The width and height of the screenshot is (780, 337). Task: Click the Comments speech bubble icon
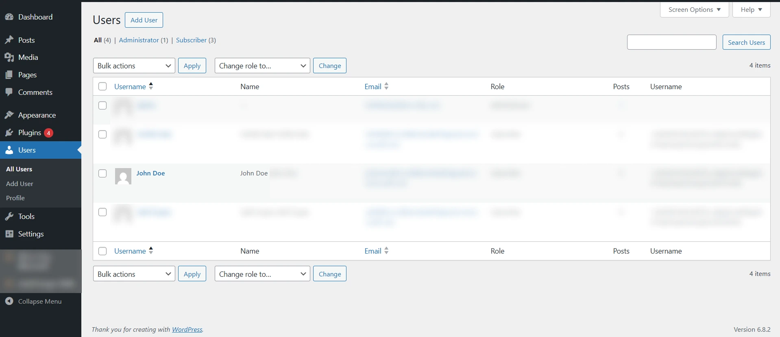(9, 92)
